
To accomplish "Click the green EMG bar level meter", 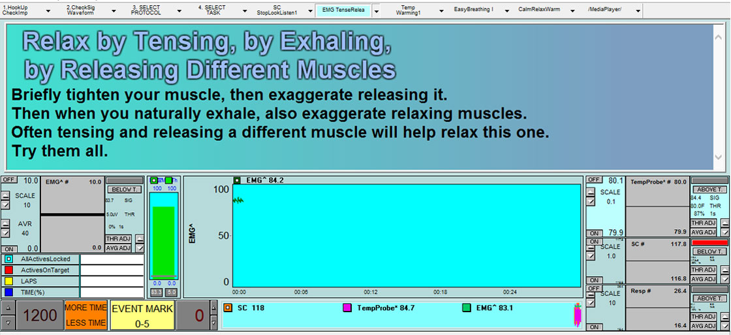I will point(163,242).
